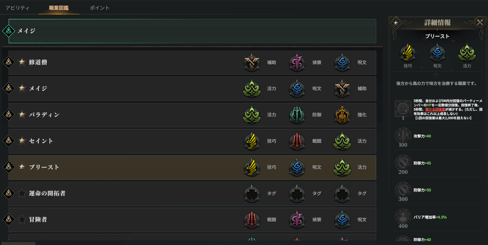Viewport: 488px width, 245px height.
Task: Close the 詳細情報 panel
Action: [480, 23]
